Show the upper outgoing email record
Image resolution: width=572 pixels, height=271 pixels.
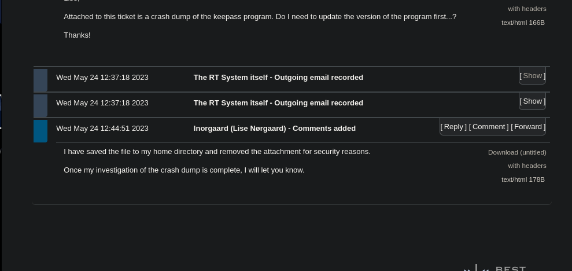point(532,76)
